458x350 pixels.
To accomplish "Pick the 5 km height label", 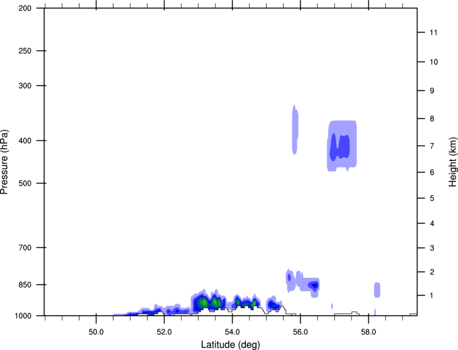I will (432, 199).
